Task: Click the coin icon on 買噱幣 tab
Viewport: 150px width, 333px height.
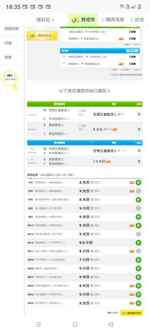Action: 75,20
